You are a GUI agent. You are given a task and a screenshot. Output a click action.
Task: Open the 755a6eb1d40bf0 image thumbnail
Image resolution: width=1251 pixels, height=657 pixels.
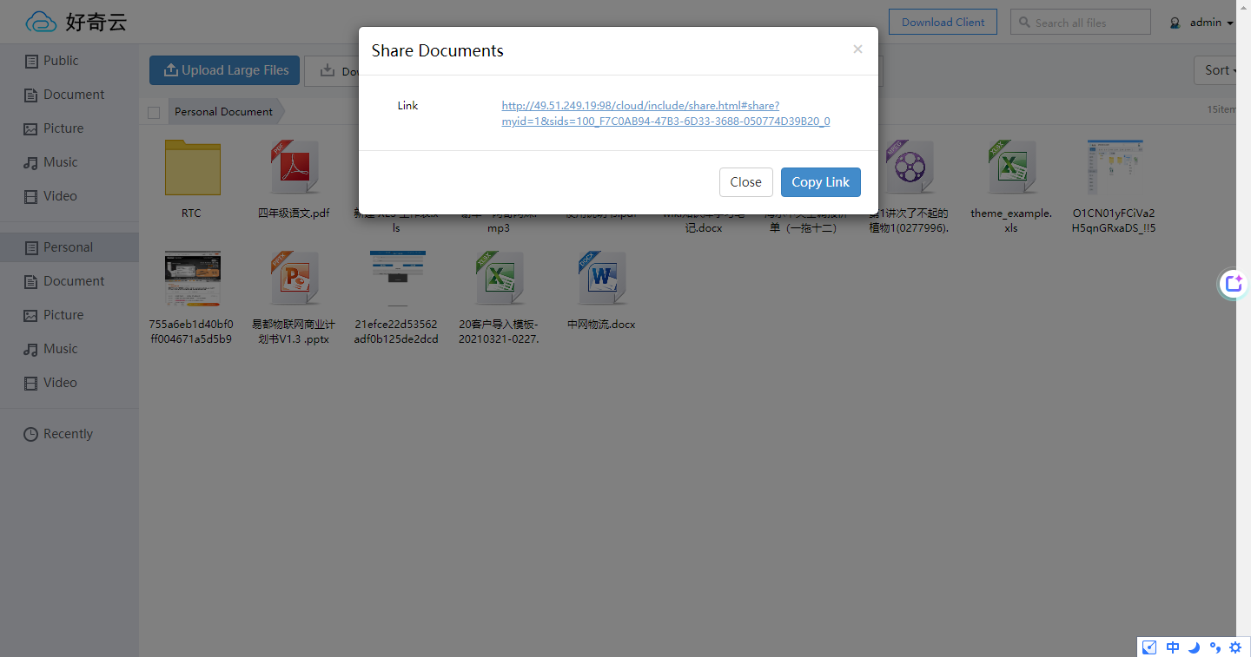point(192,279)
